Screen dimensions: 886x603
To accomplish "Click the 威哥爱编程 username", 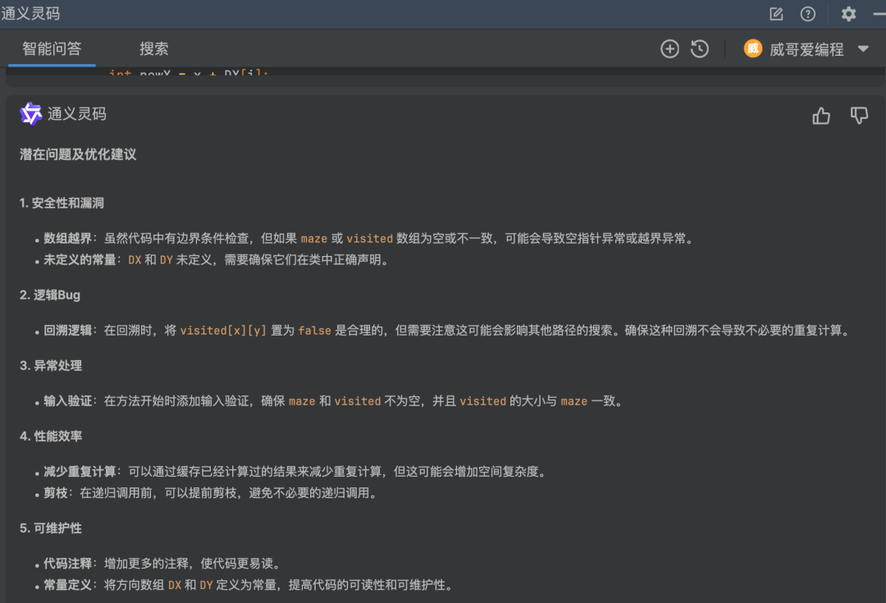I will point(806,50).
